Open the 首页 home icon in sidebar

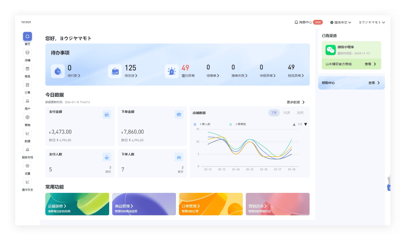[x=27, y=37]
